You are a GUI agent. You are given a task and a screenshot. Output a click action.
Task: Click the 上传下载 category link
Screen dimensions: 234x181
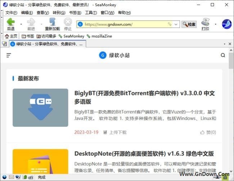coord(115,132)
